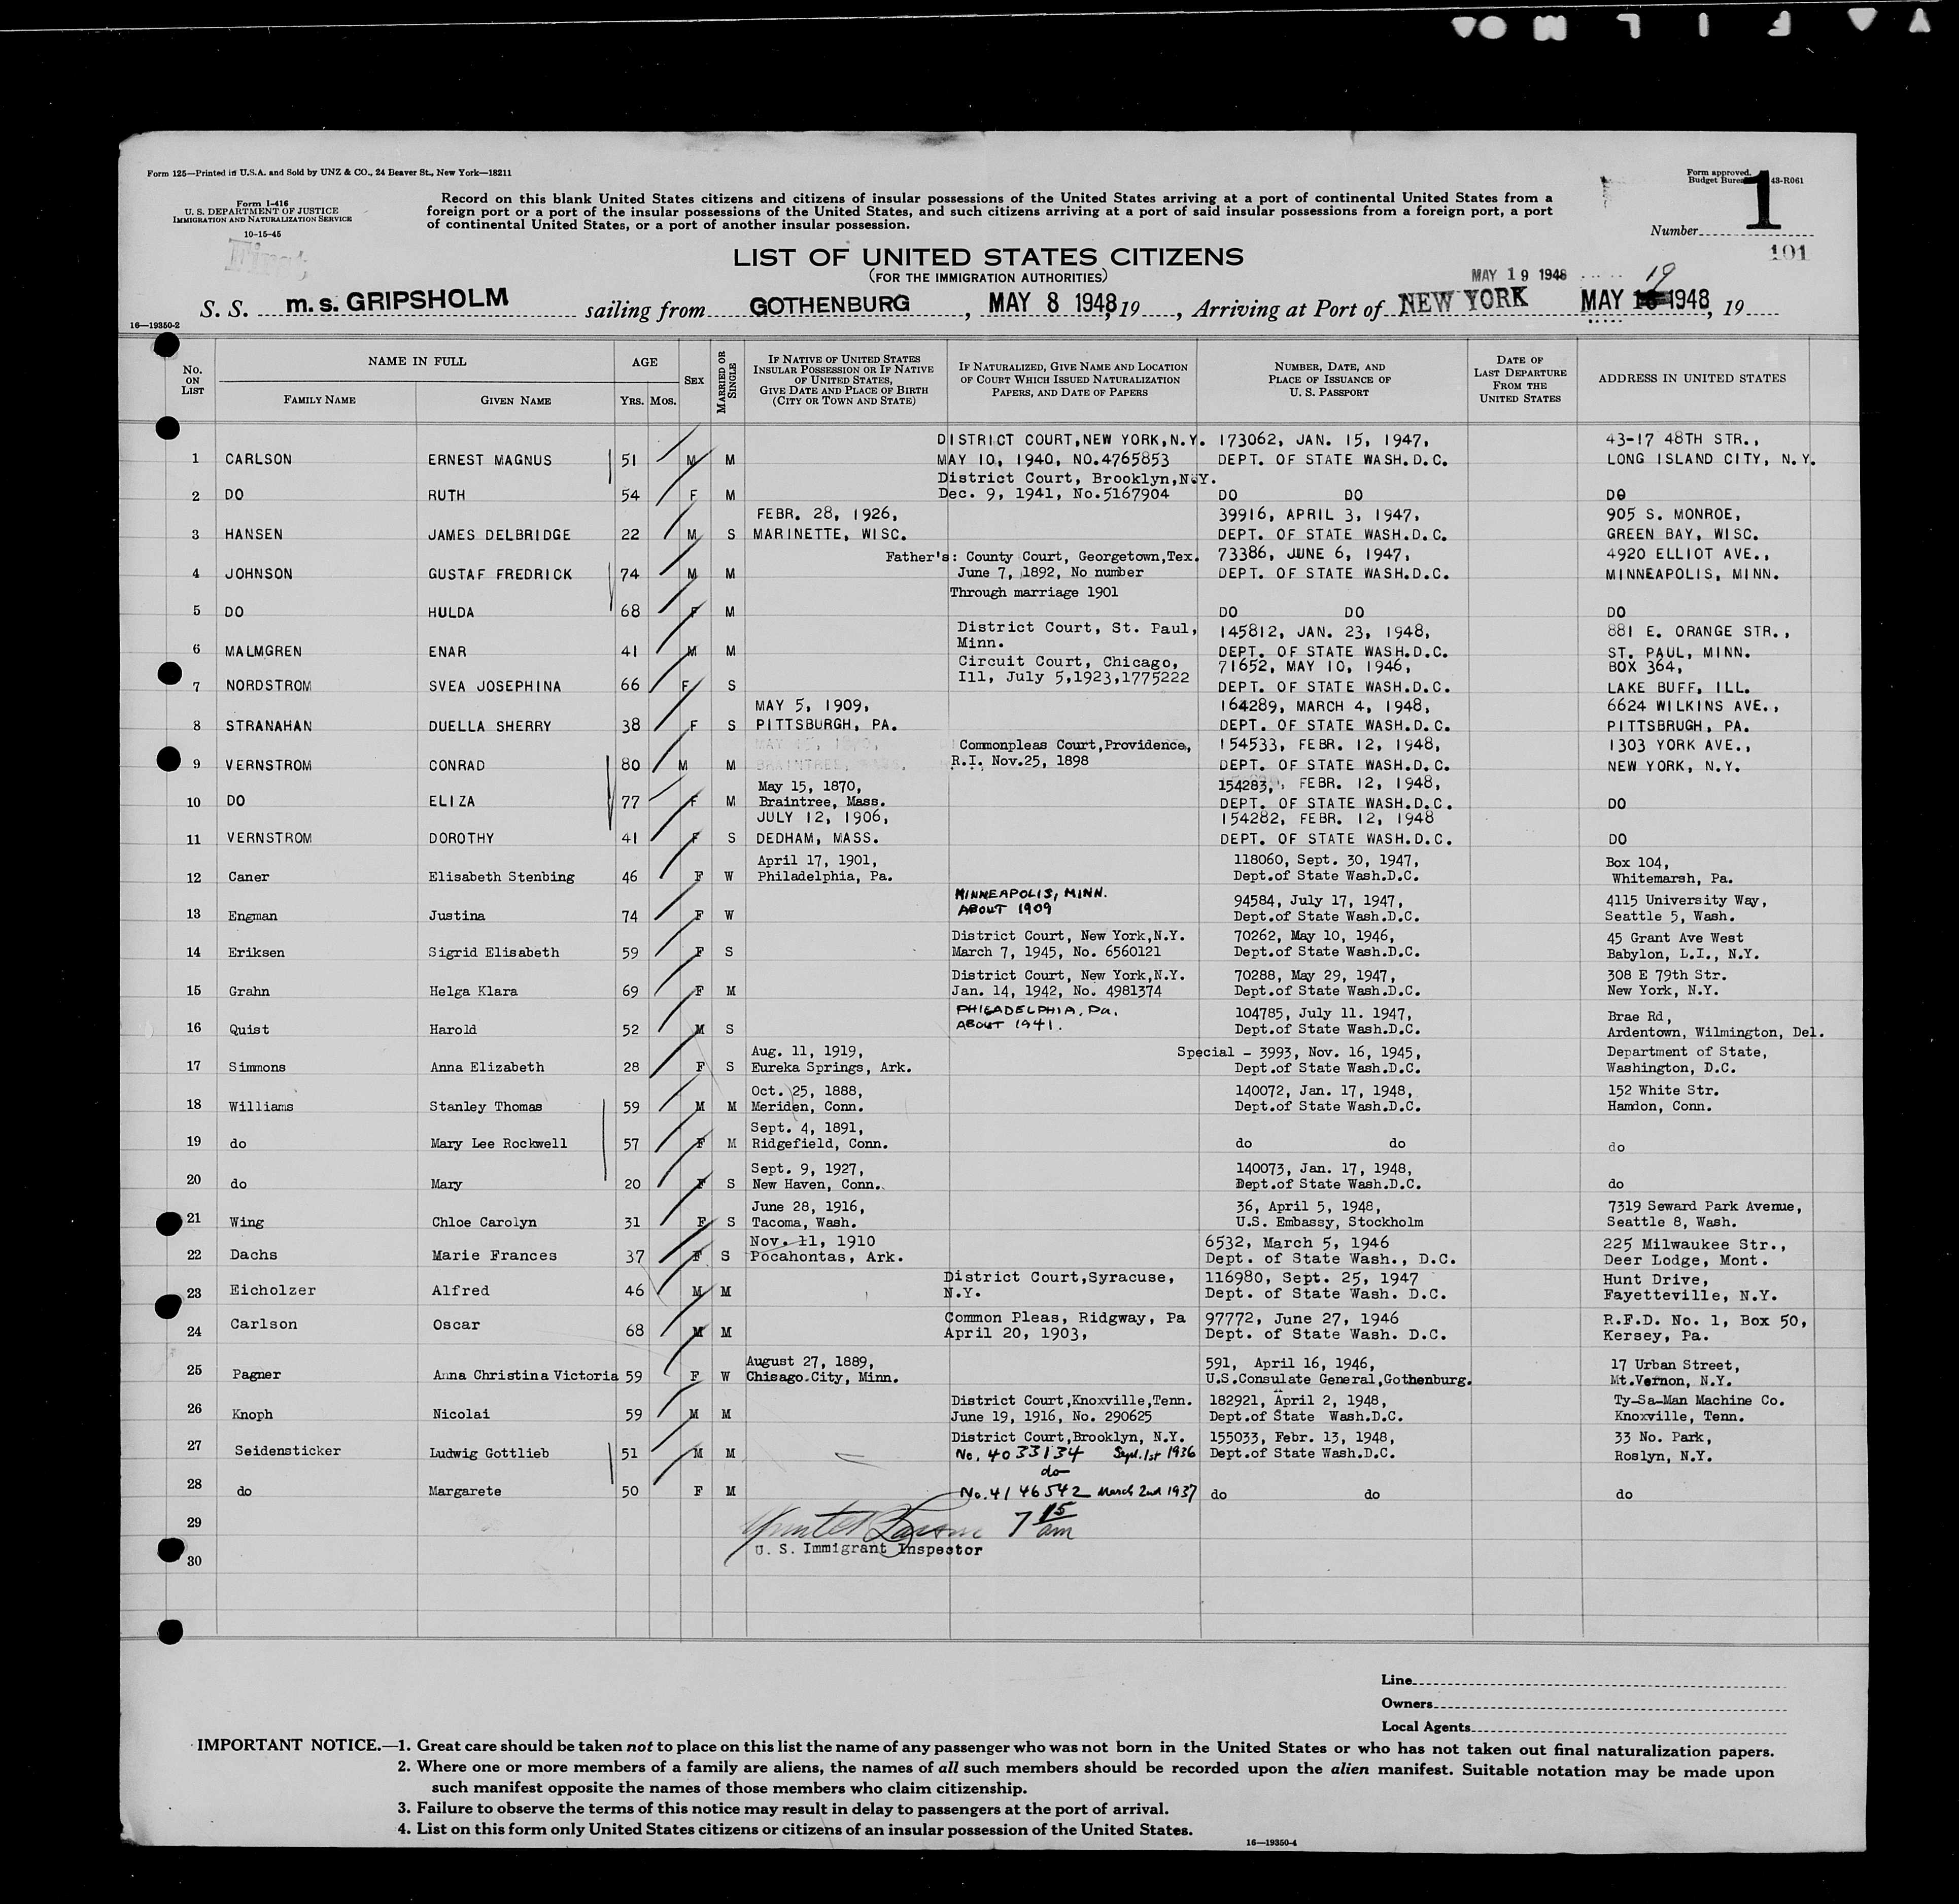Click family name 'MALMGREN'
This screenshot has height=1904, width=1959.
263,651
